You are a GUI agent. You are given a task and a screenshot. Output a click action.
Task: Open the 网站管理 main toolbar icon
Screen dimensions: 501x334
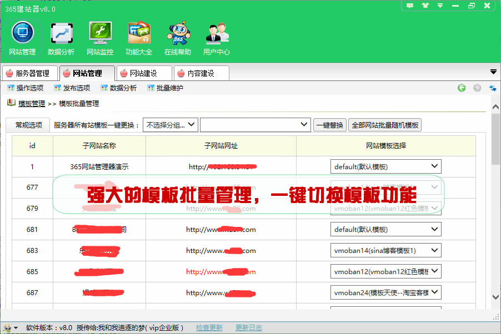22,38
